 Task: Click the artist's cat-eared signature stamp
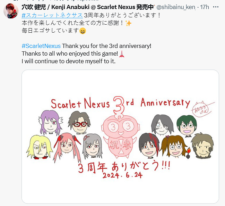202,109
